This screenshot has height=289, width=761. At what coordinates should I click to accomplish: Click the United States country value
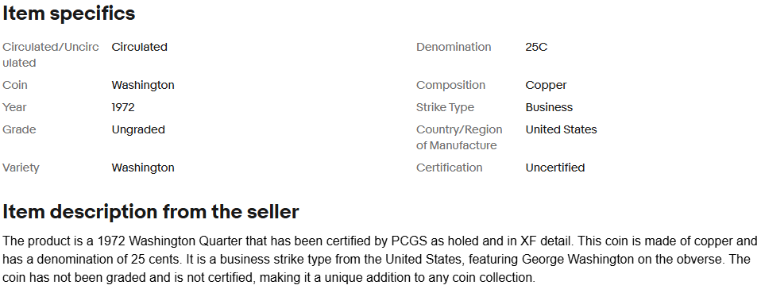click(561, 129)
